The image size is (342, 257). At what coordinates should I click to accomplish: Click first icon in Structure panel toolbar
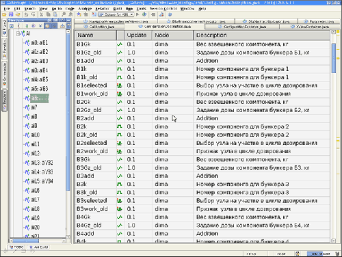(x=12, y=26)
